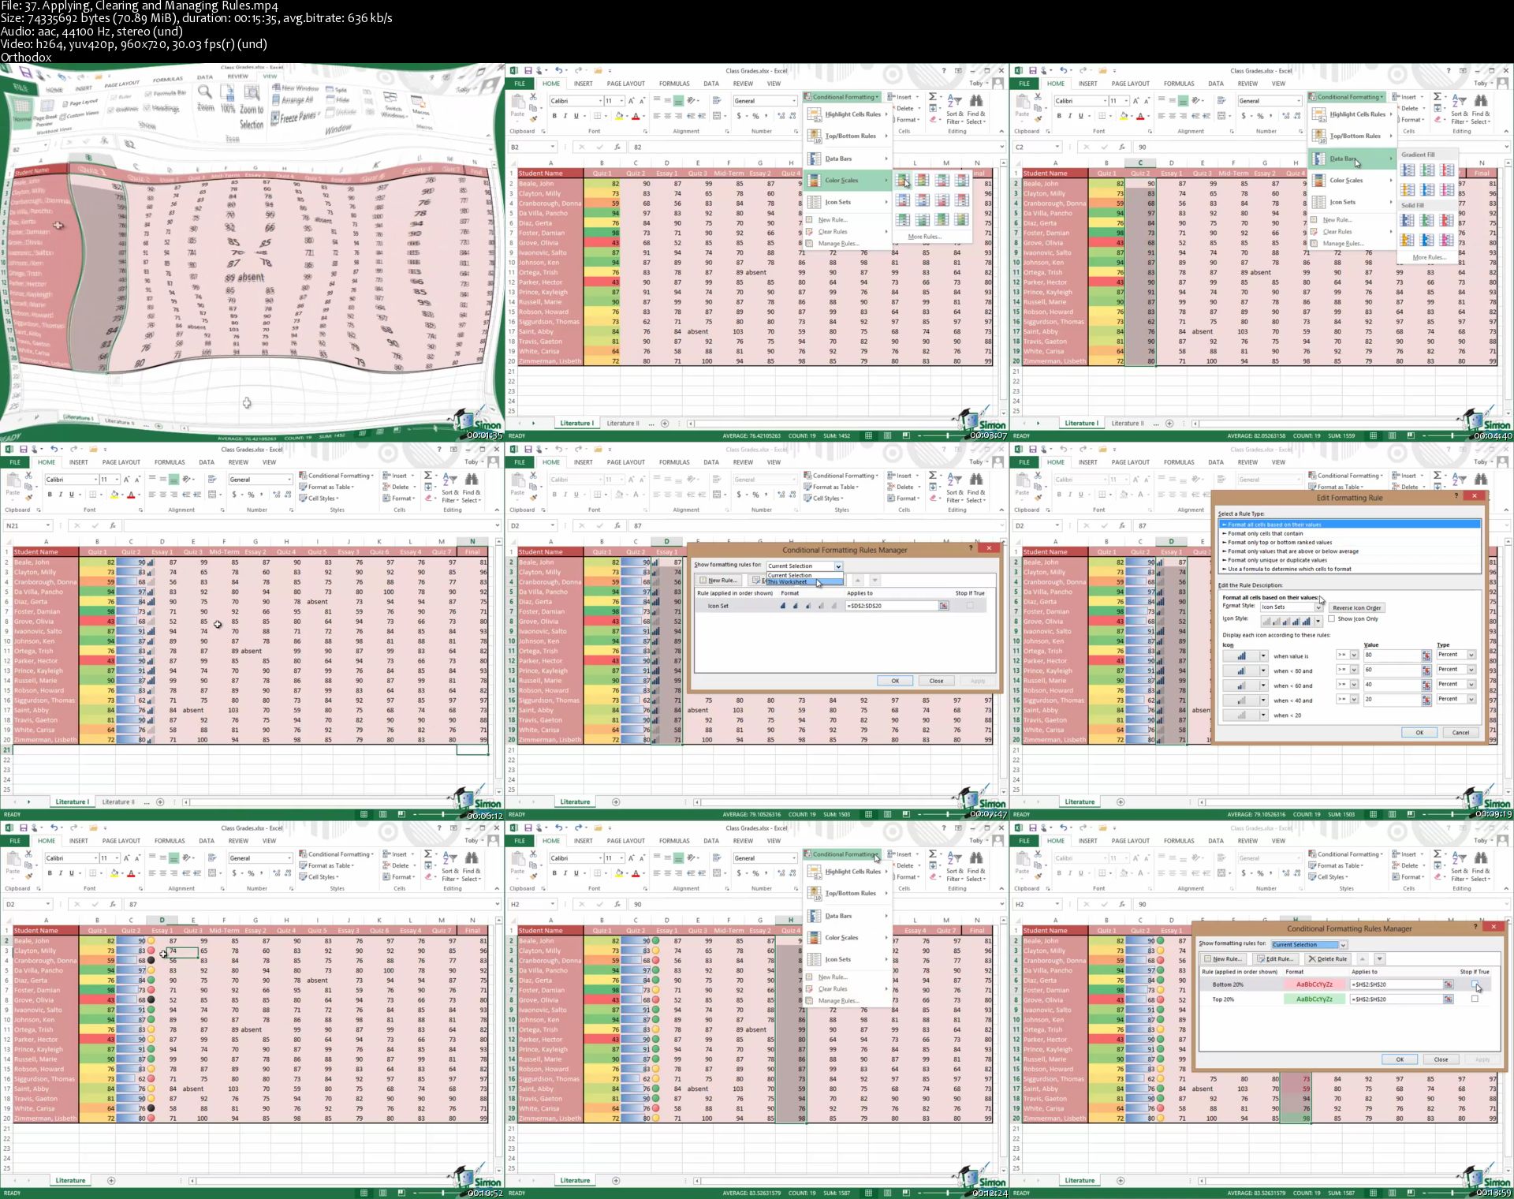Enable the Show Icon Only checkbox

pos(1332,619)
